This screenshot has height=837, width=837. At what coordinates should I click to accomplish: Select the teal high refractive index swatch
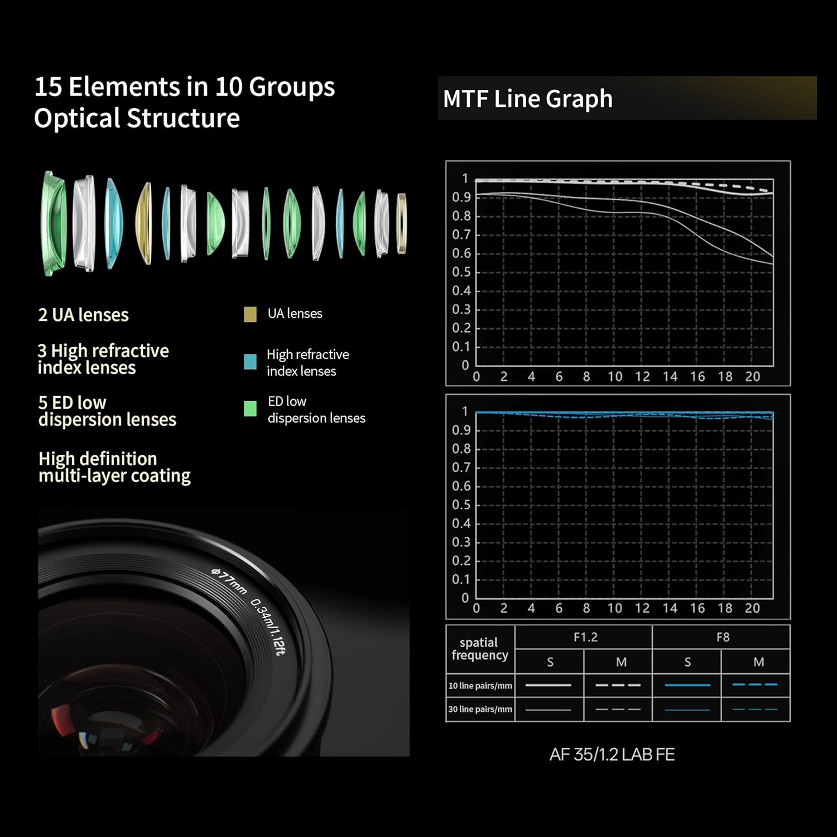click(250, 362)
